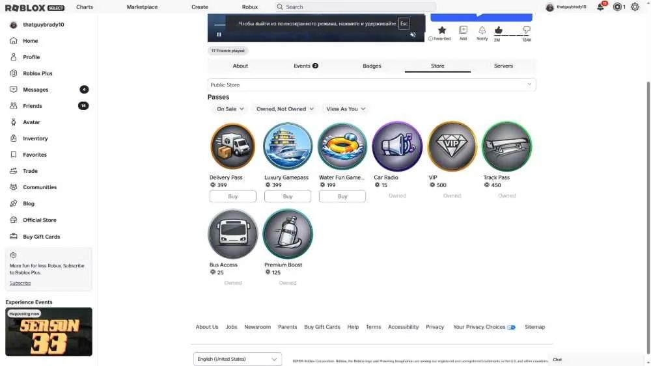The width and height of the screenshot is (651, 366).
Task: Pause the game preview video
Action: click(219, 35)
